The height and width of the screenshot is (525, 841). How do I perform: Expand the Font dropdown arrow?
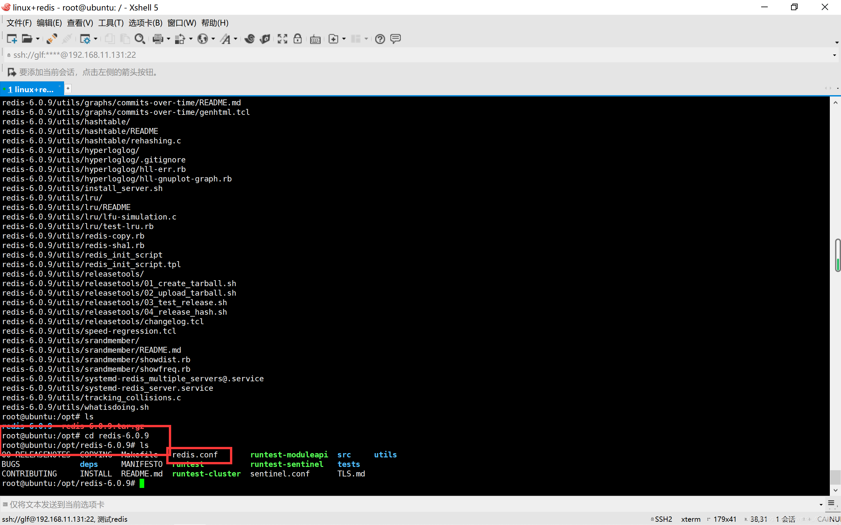[x=236, y=39]
